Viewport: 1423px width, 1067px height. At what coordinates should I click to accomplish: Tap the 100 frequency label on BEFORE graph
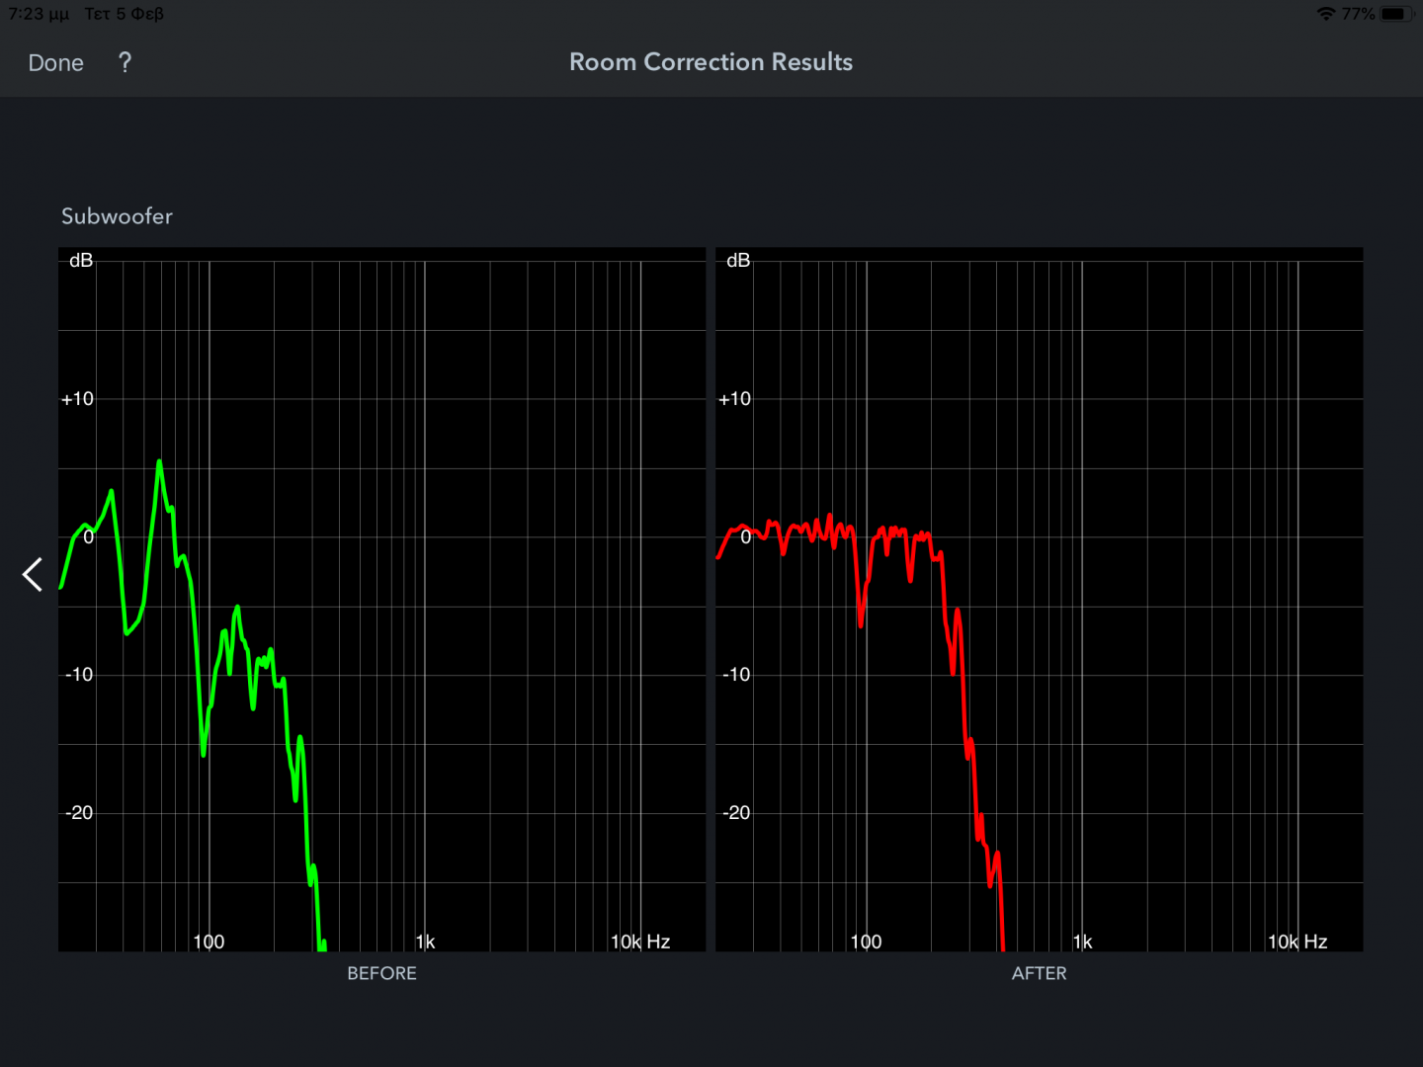209,942
